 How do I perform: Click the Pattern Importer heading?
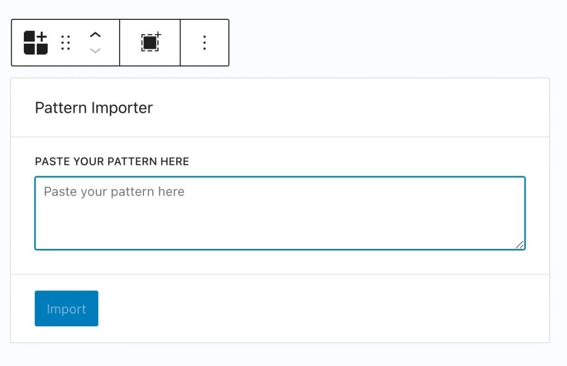[x=94, y=107]
